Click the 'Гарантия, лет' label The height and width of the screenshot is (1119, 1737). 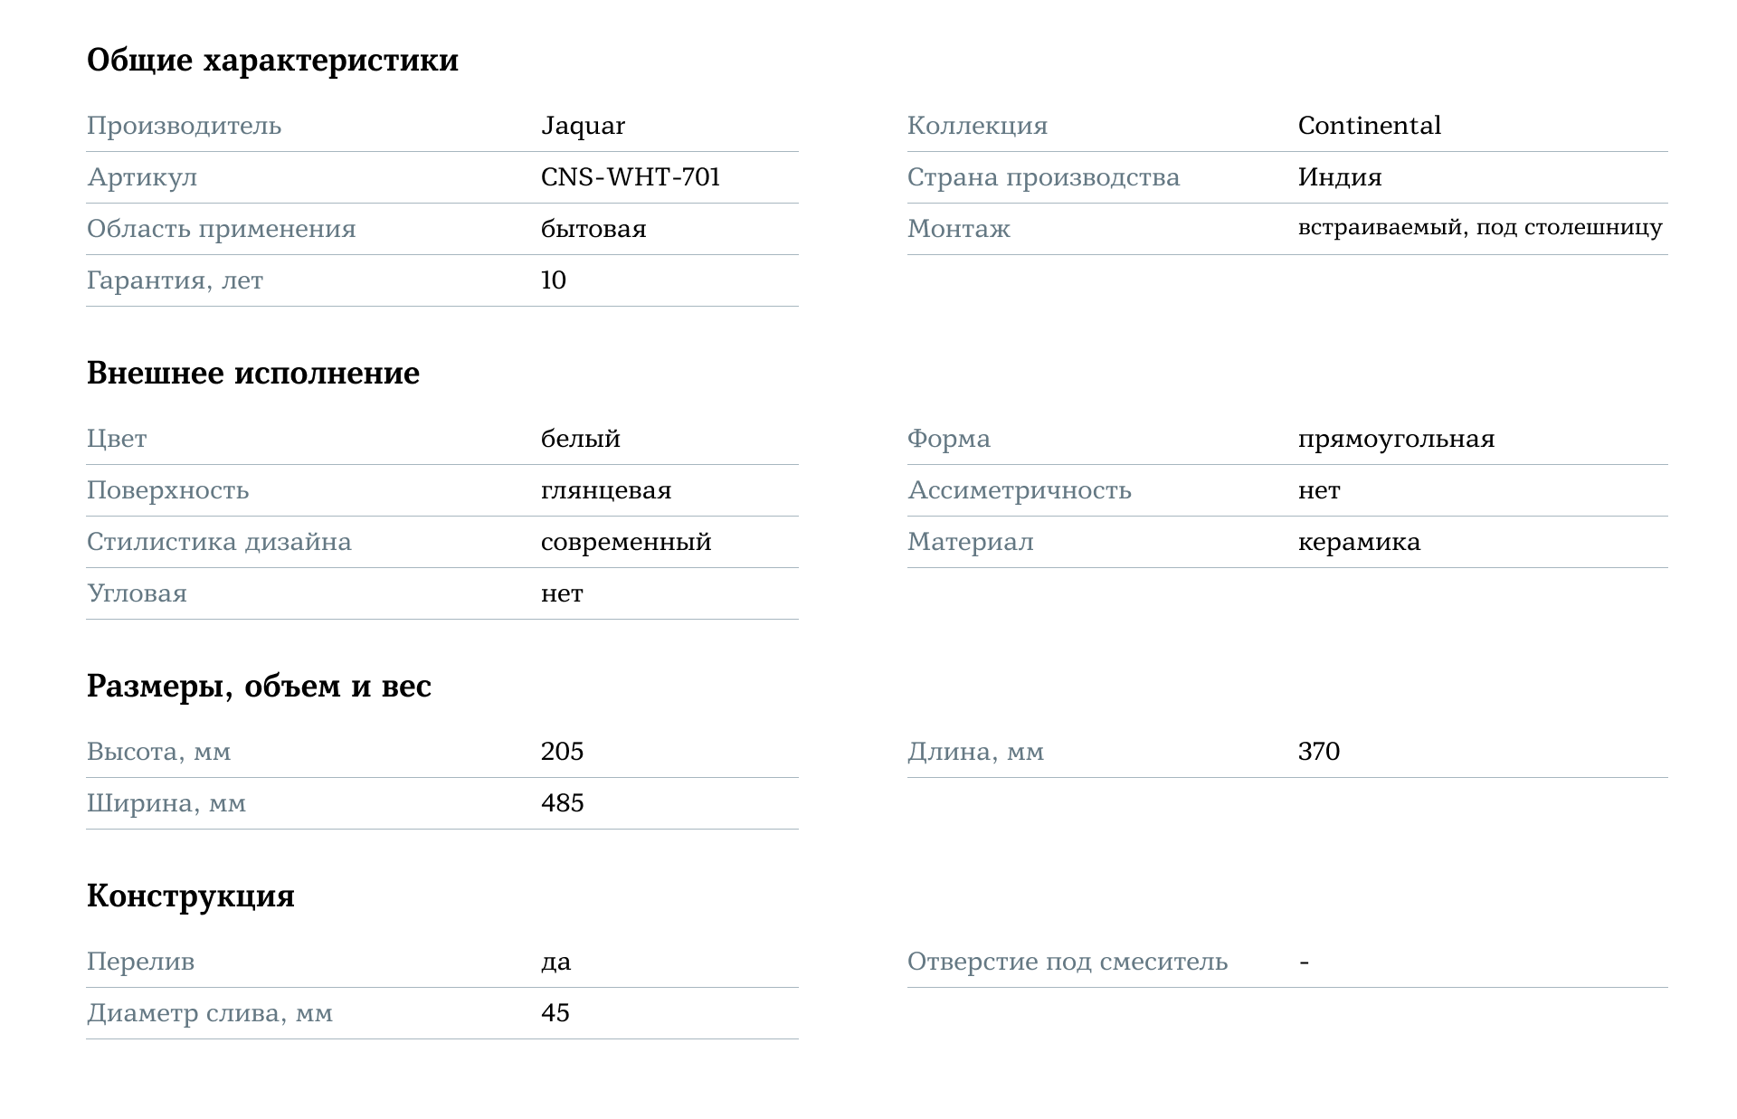[x=175, y=280]
